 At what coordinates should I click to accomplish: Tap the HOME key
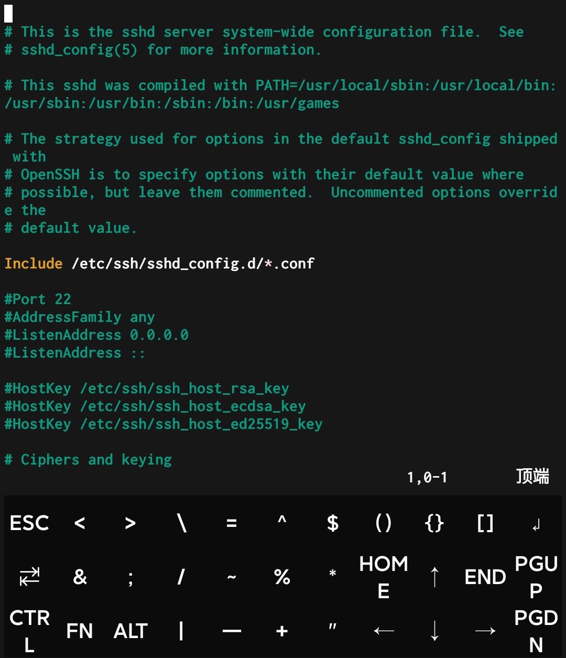(x=384, y=577)
